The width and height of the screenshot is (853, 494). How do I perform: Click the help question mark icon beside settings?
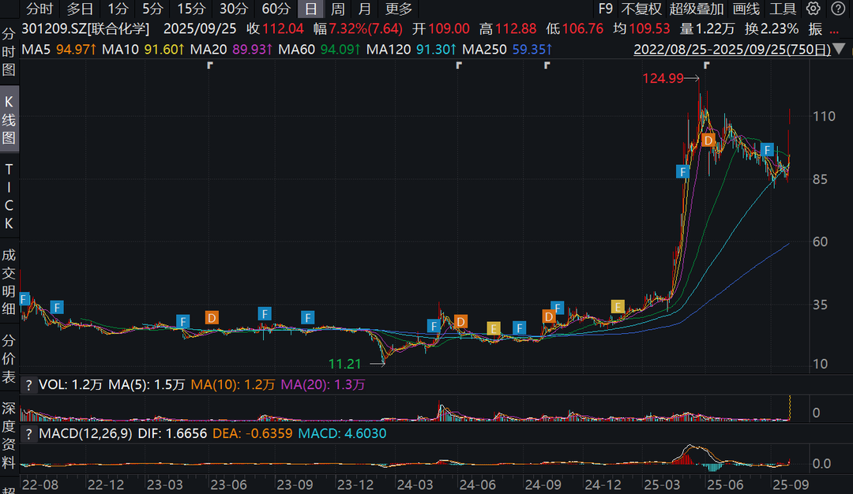836,9
